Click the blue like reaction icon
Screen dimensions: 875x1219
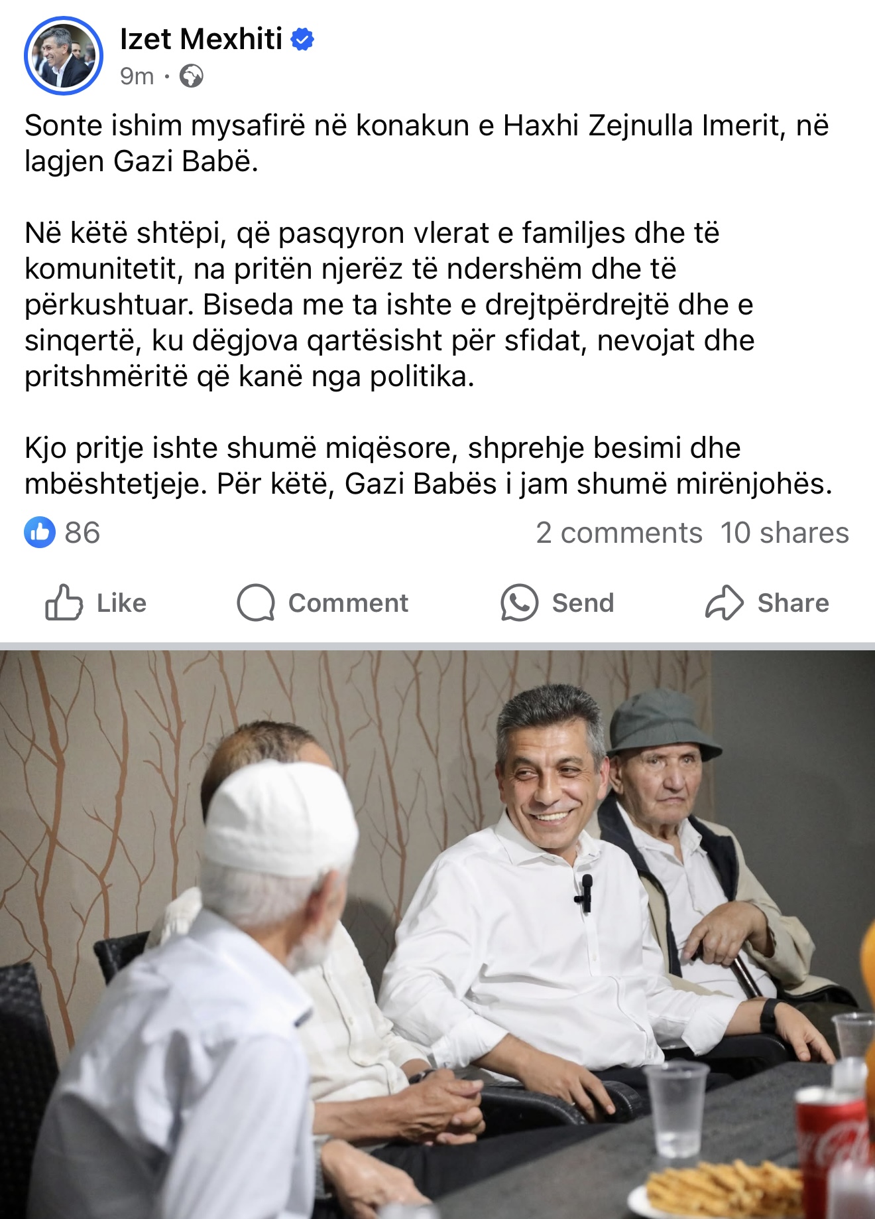pos(40,532)
